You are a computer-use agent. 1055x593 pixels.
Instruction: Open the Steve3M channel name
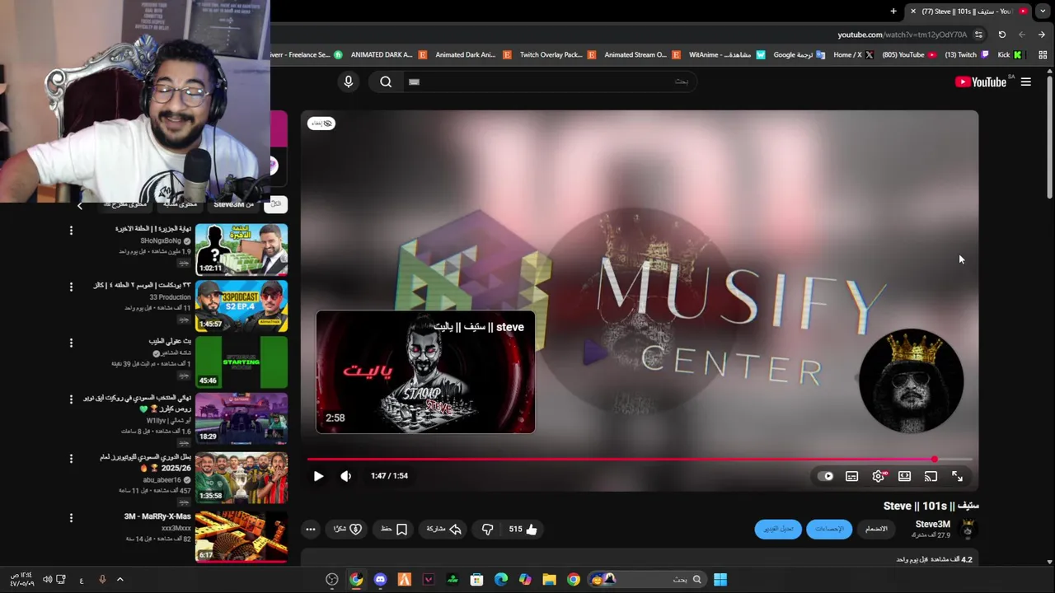pyautogui.click(x=933, y=524)
